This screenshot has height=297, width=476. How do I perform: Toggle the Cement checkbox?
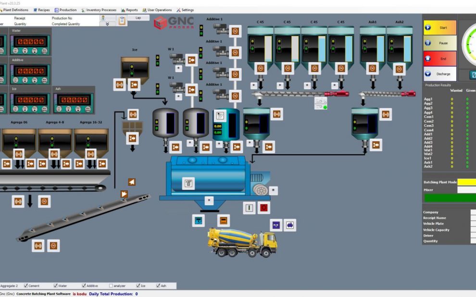(x=26, y=286)
